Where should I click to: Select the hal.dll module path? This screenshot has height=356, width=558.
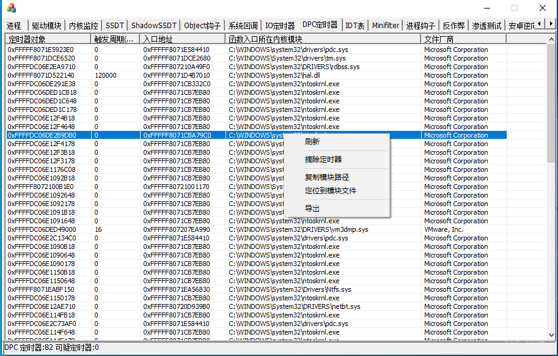274,75
